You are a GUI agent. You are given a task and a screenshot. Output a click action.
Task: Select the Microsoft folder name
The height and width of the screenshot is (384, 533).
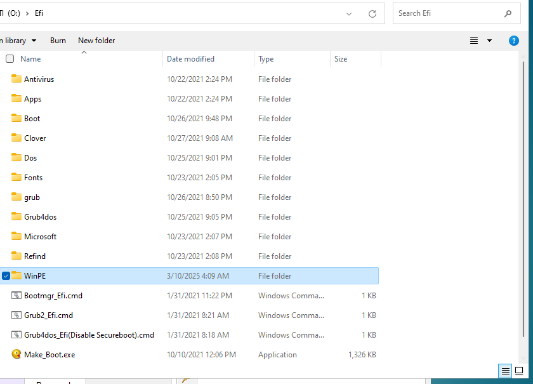[x=40, y=236]
